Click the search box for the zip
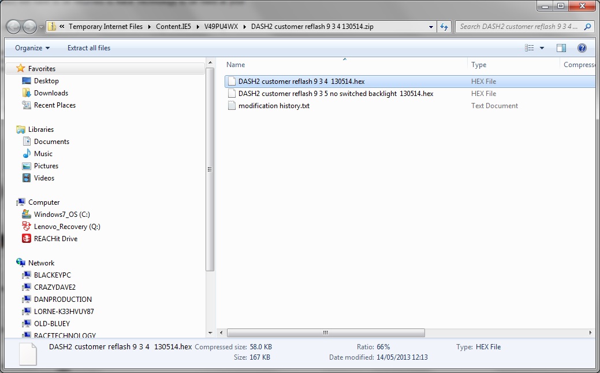 click(x=520, y=27)
